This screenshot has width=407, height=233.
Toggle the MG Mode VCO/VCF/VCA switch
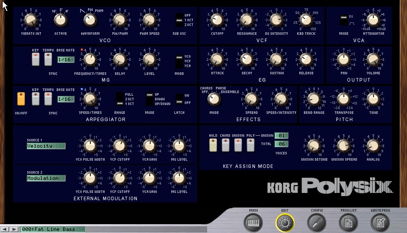tap(179, 61)
